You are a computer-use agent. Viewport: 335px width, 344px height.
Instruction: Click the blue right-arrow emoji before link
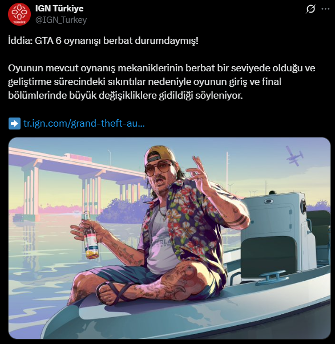(14, 124)
